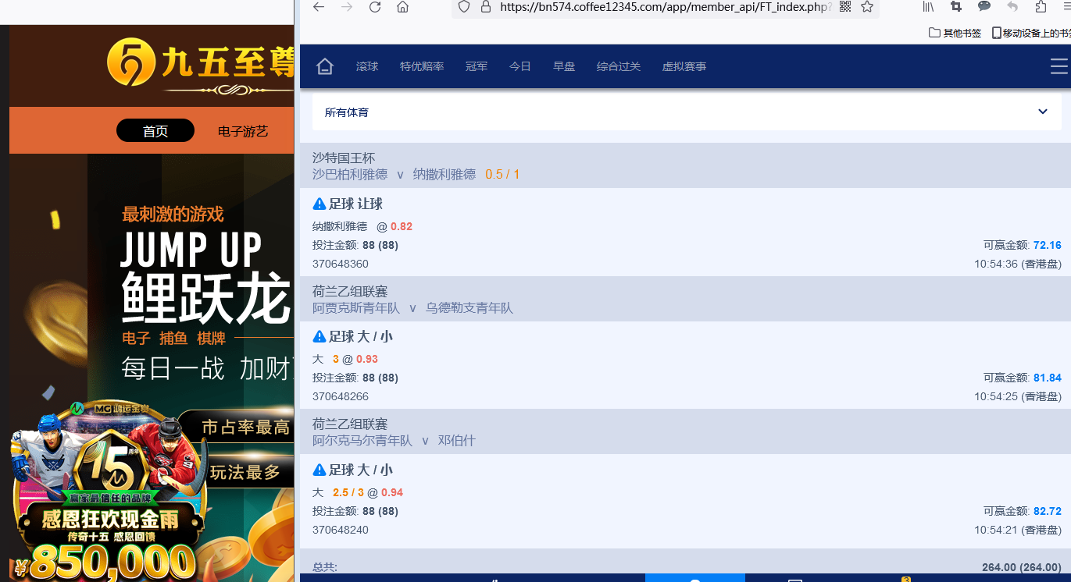The width and height of the screenshot is (1071, 582).
Task: Click the timestamp 10:54:36 (香港盘)
Action: point(1018,264)
